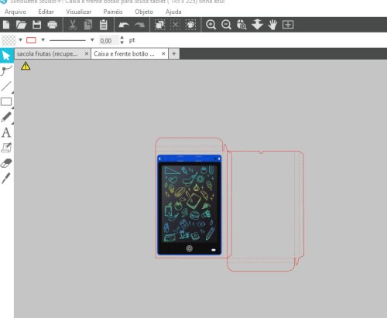Expand the line style dropdown arrow

(92, 40)
